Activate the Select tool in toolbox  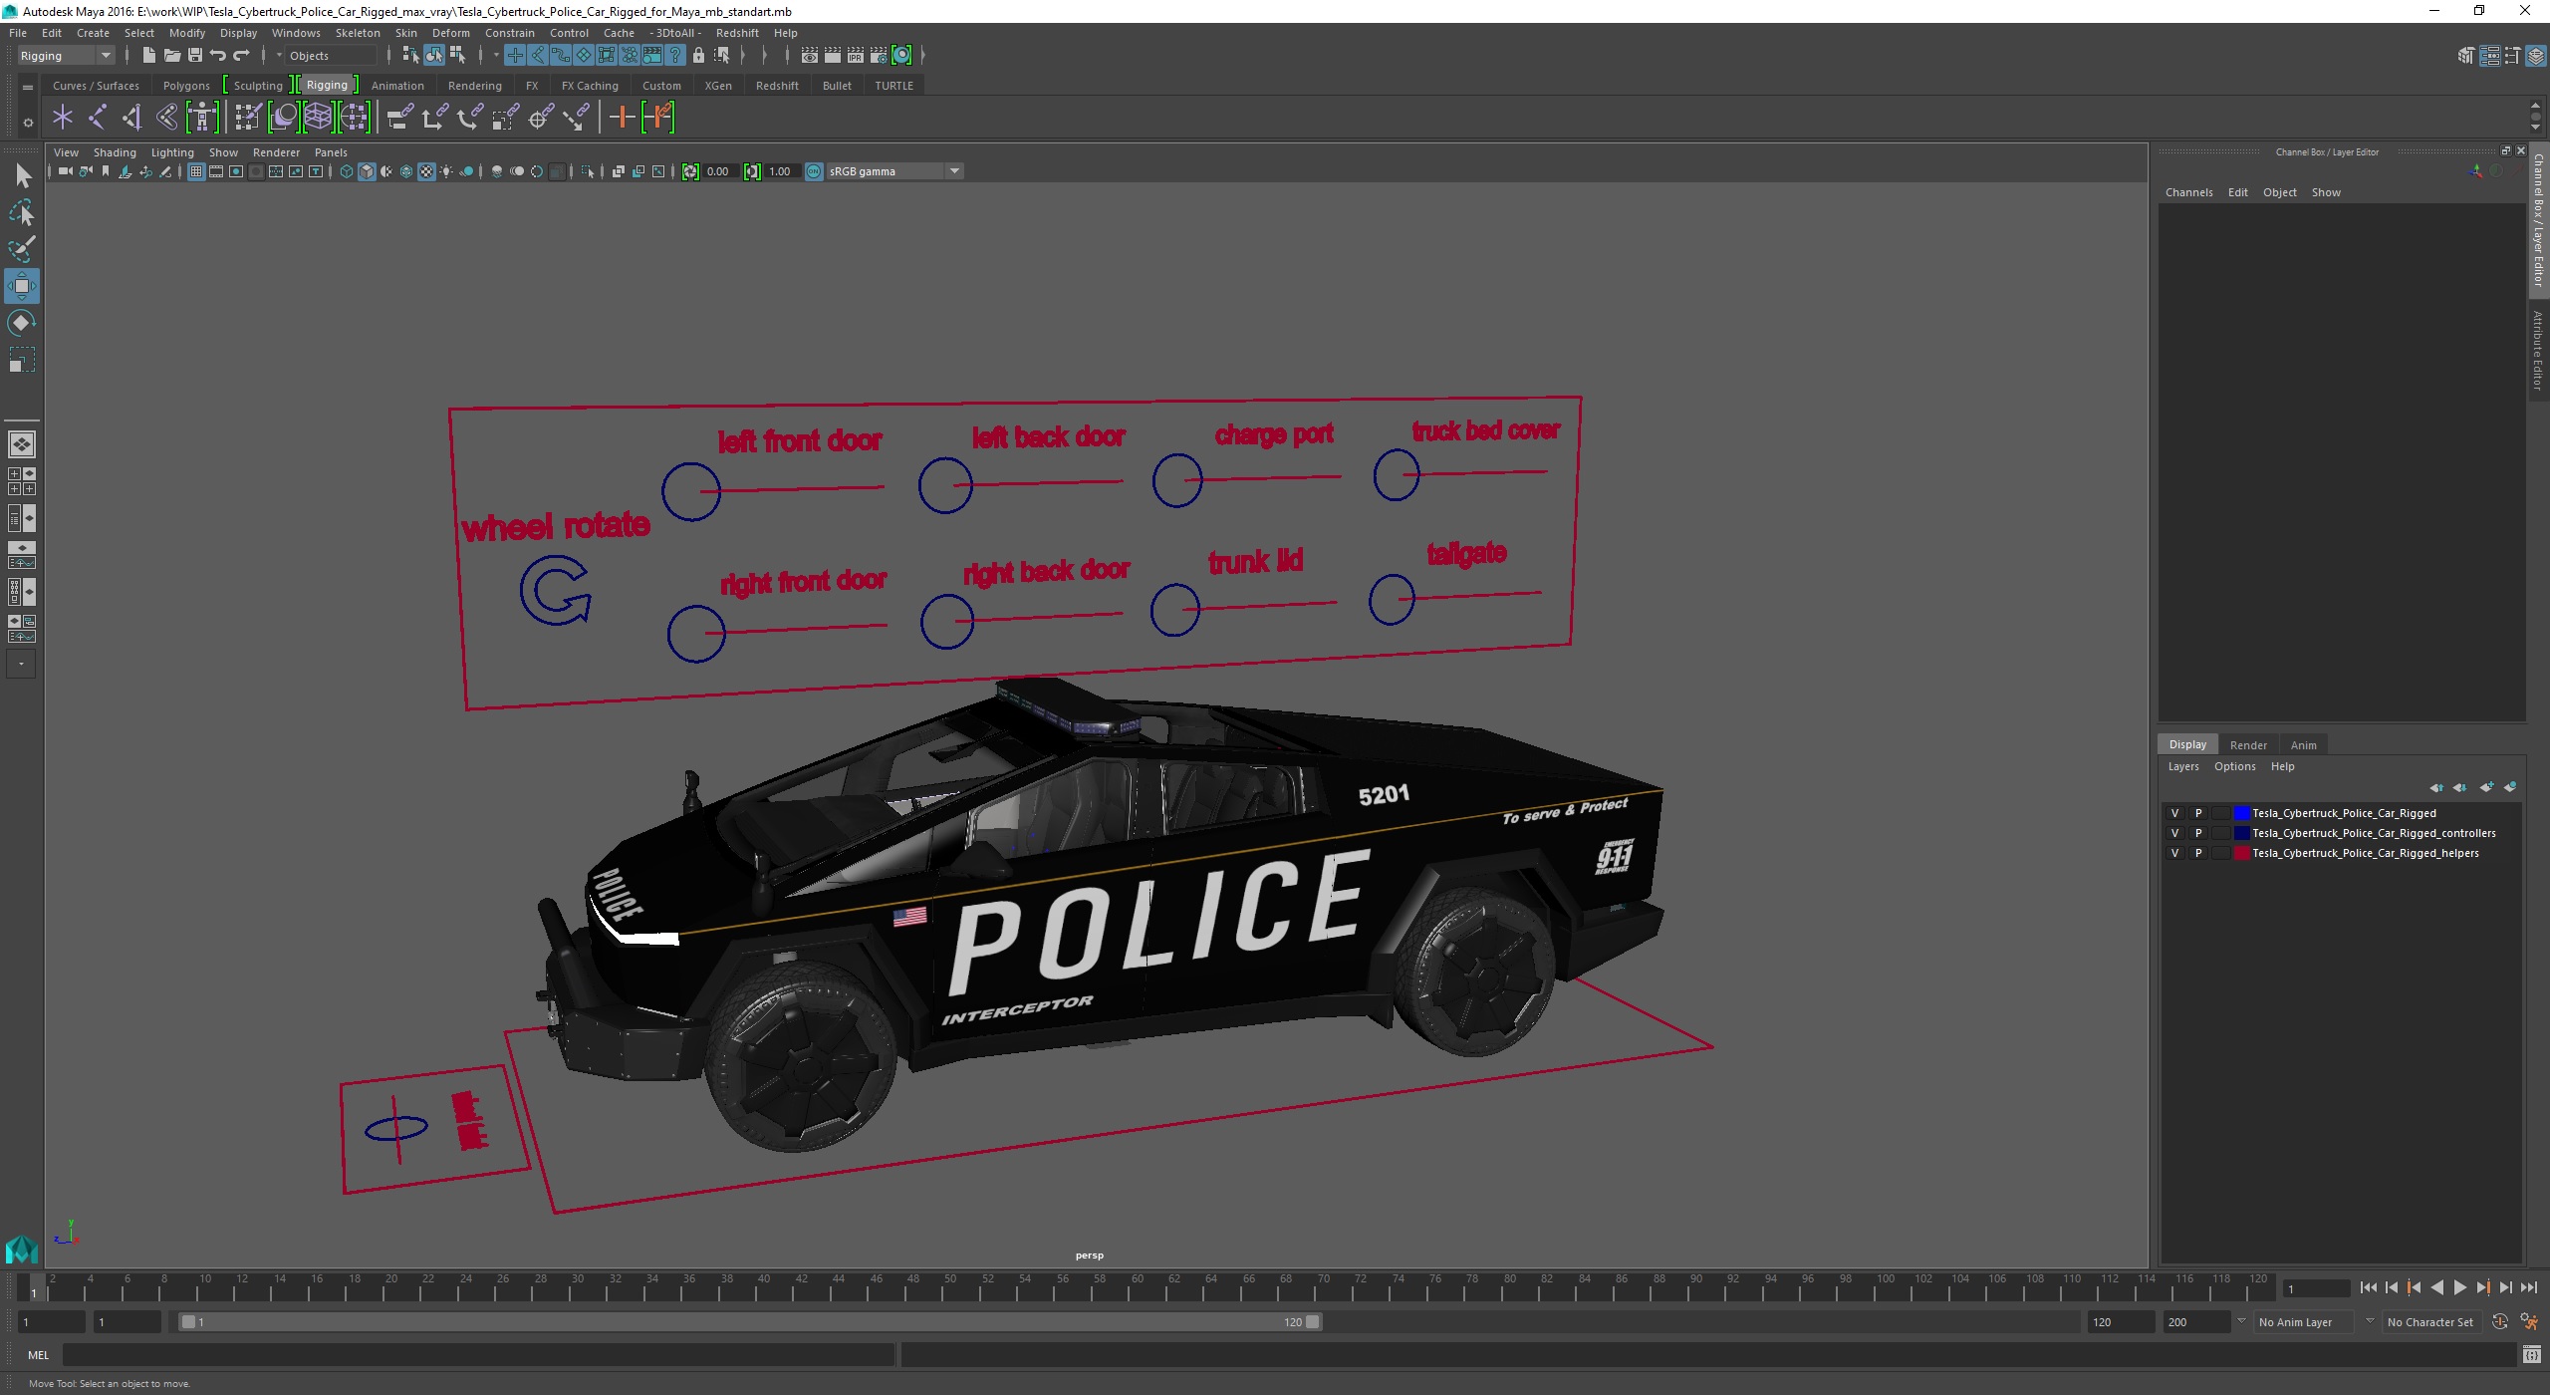tap(22, 176)
